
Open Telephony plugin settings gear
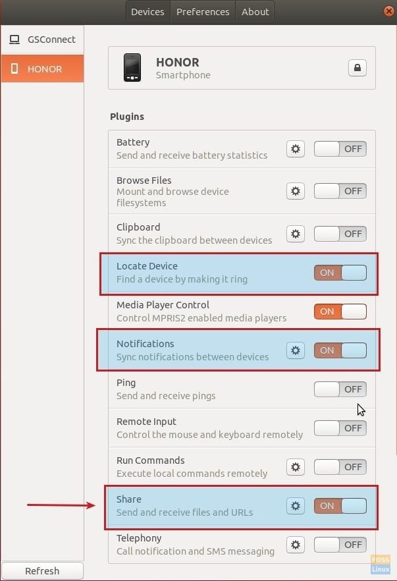296,545
